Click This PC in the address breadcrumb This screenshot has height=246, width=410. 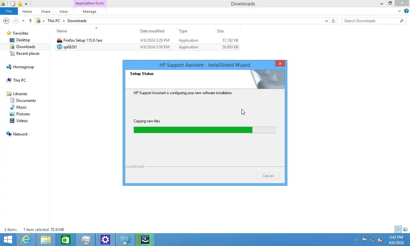(x=53, y=21)
